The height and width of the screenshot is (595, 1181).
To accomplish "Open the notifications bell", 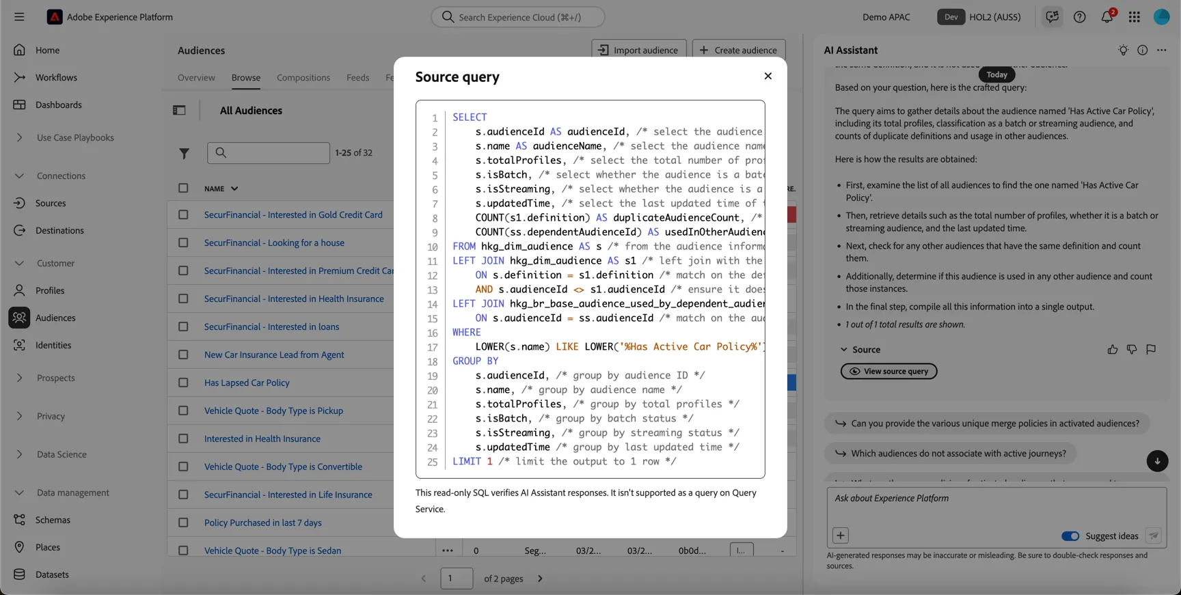I will [x=1107, y=17].
